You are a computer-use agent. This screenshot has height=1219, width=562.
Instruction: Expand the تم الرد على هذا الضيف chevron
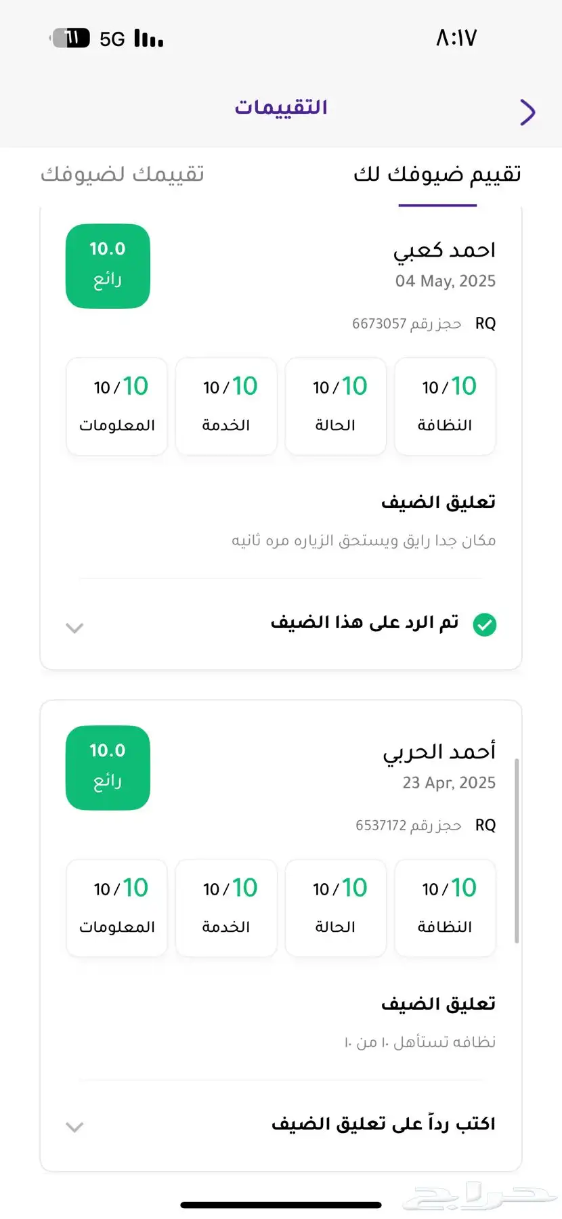pos(74,628)
